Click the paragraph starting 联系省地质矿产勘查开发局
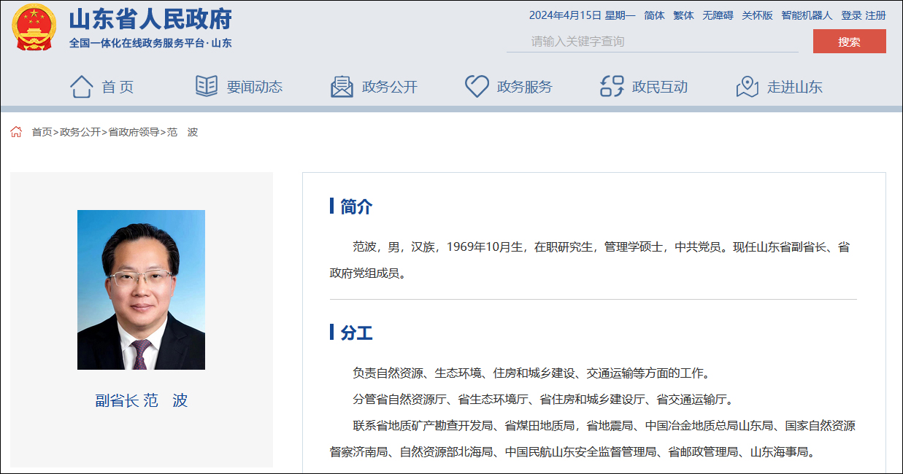 coord(593,439)
